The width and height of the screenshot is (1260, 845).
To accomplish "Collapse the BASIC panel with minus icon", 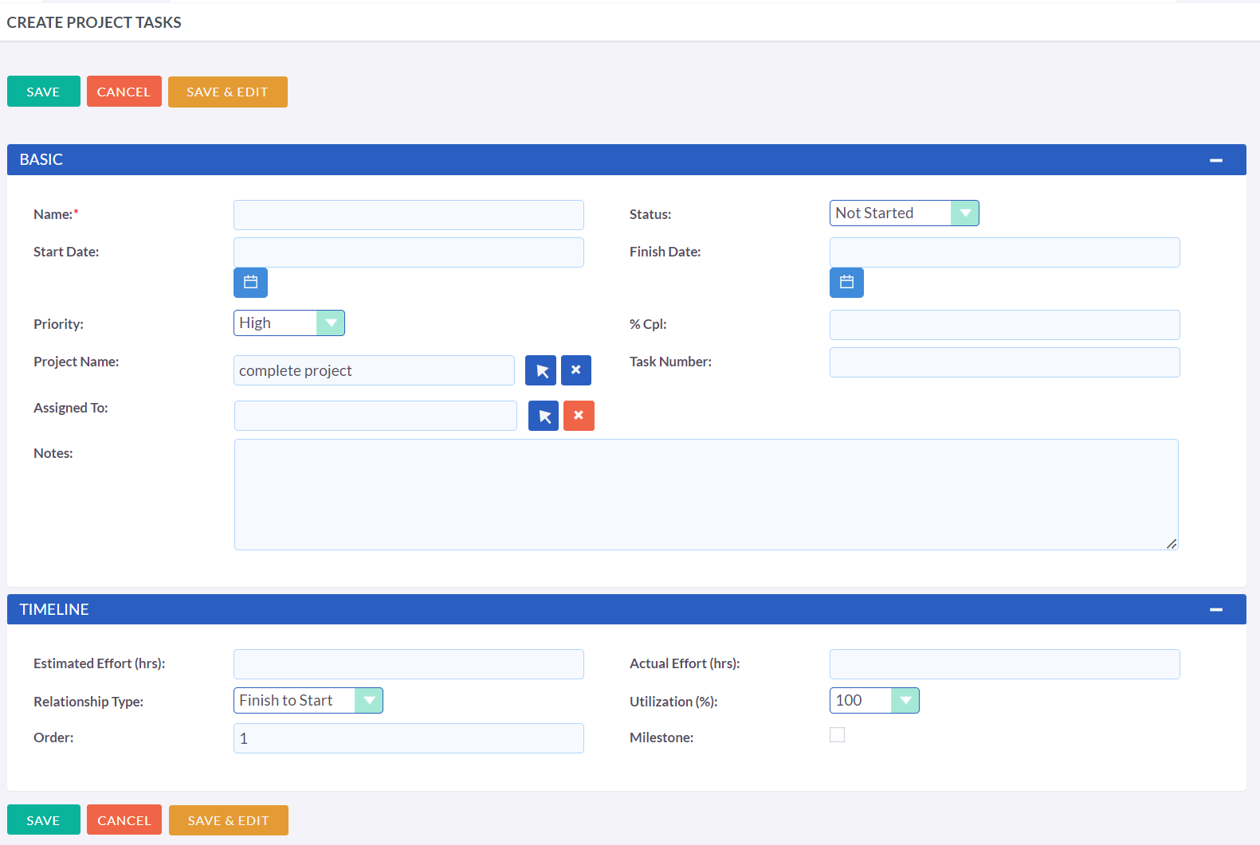I will click(1215, 160).
